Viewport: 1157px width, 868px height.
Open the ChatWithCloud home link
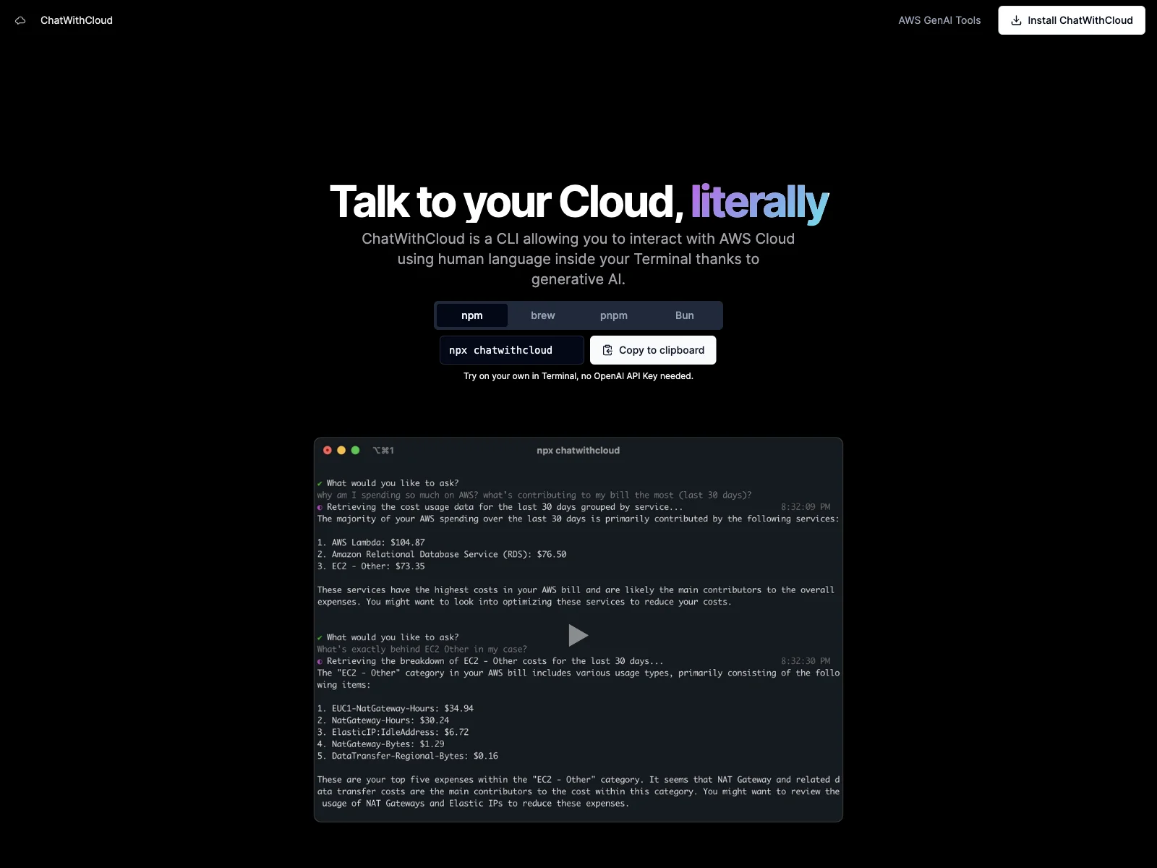coord(77,20)
